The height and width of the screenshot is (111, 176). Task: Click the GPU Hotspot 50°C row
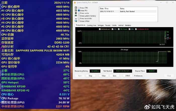[35, 83]
